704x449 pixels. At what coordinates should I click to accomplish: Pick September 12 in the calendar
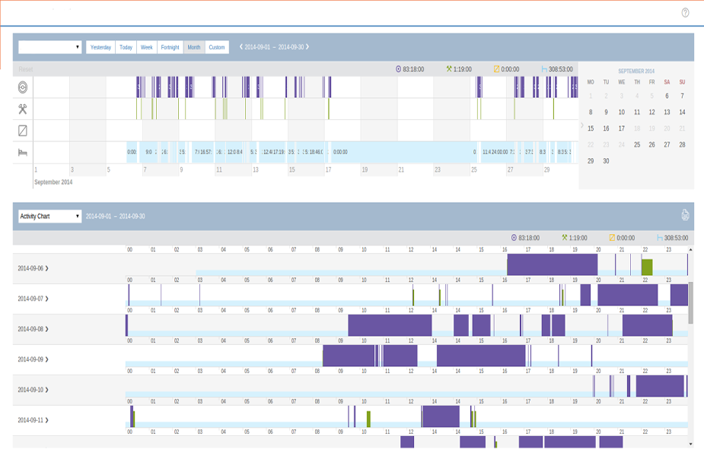pyautogui.click(x=651, y=112)
